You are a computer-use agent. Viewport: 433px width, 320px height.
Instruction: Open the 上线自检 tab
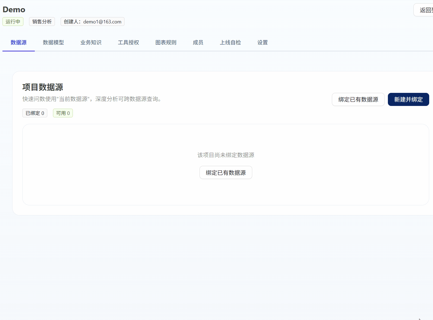230,42
